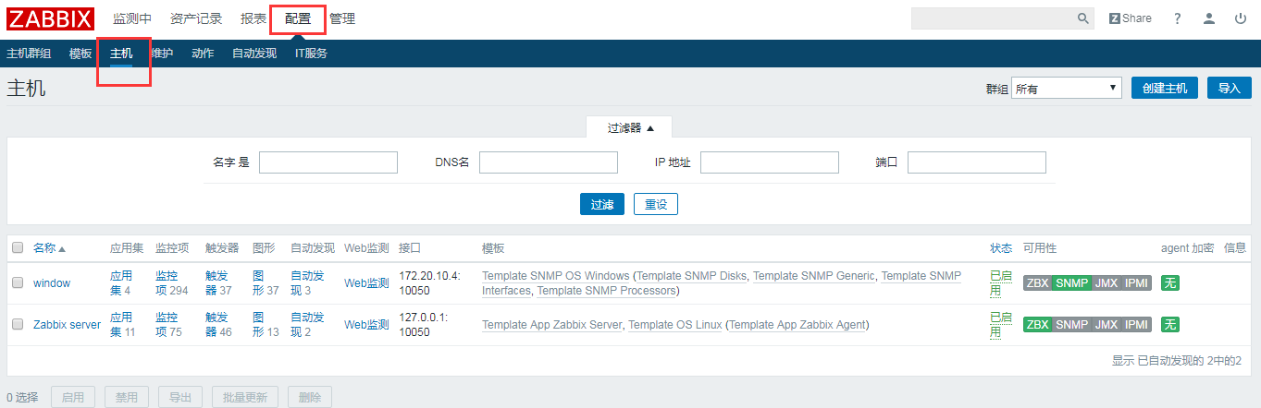The height and width of the screenshot is (408, 1261).
Task: Focus the DNS名 filter field
Action: tap(549, 162)
